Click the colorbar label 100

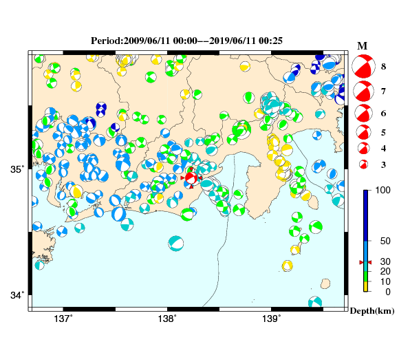pyautogui.click(x=383, y=190)
